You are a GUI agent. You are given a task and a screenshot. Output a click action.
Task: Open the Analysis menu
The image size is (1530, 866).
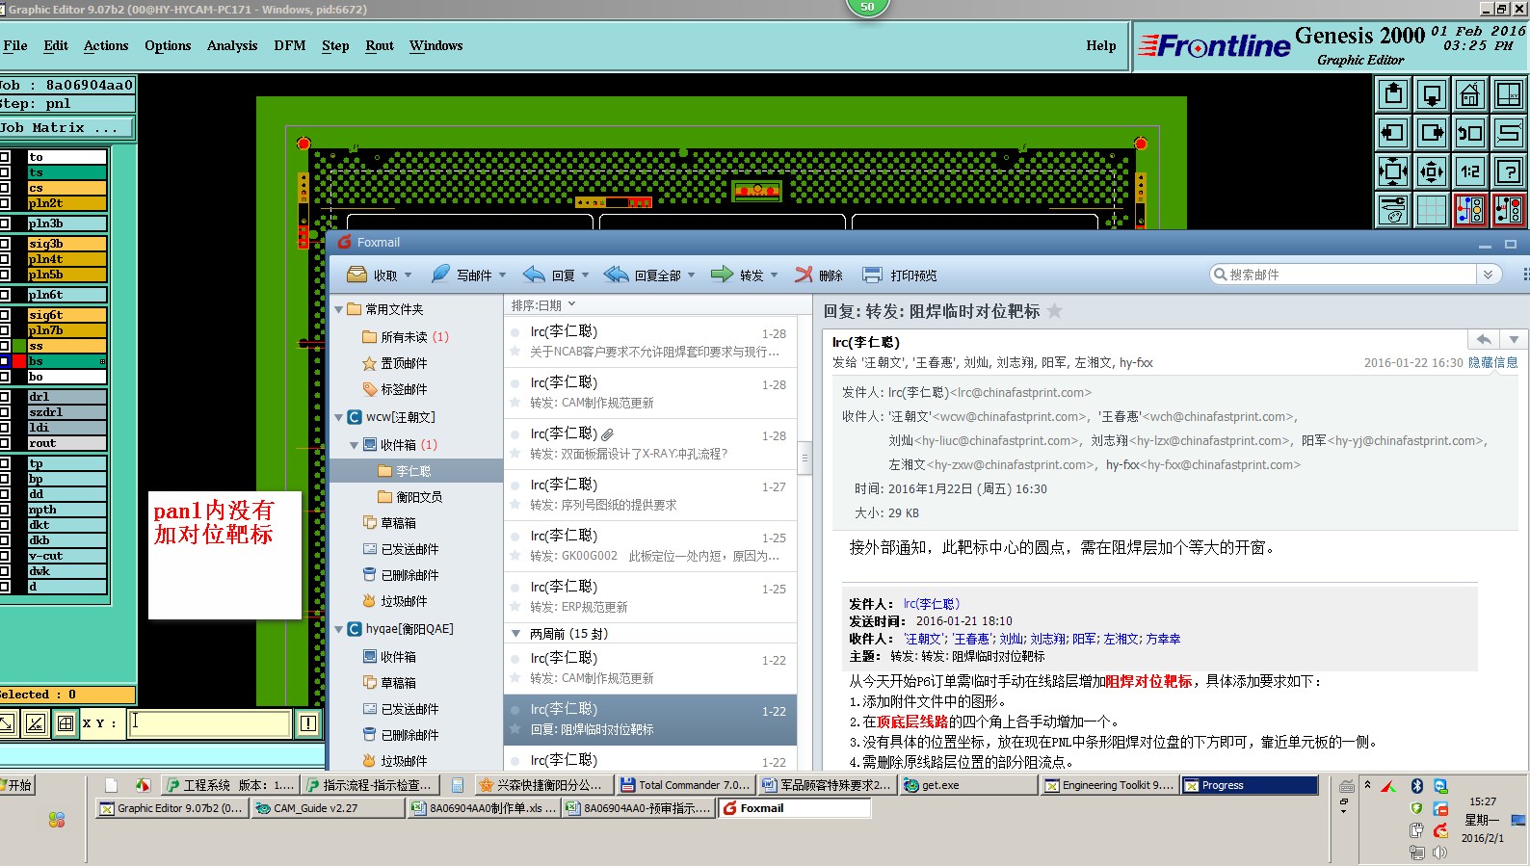coord(232,45)
